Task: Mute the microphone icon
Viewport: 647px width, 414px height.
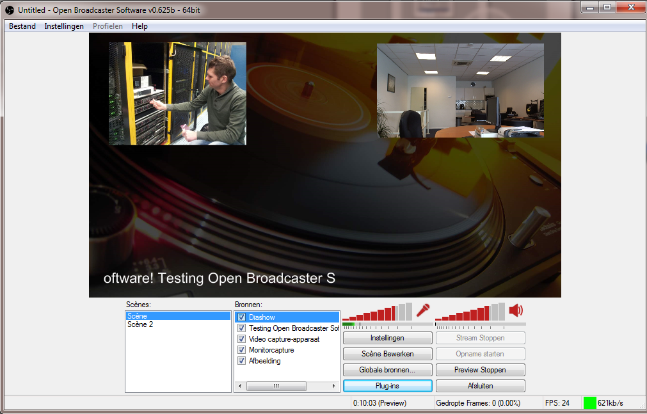Action: 423,310
